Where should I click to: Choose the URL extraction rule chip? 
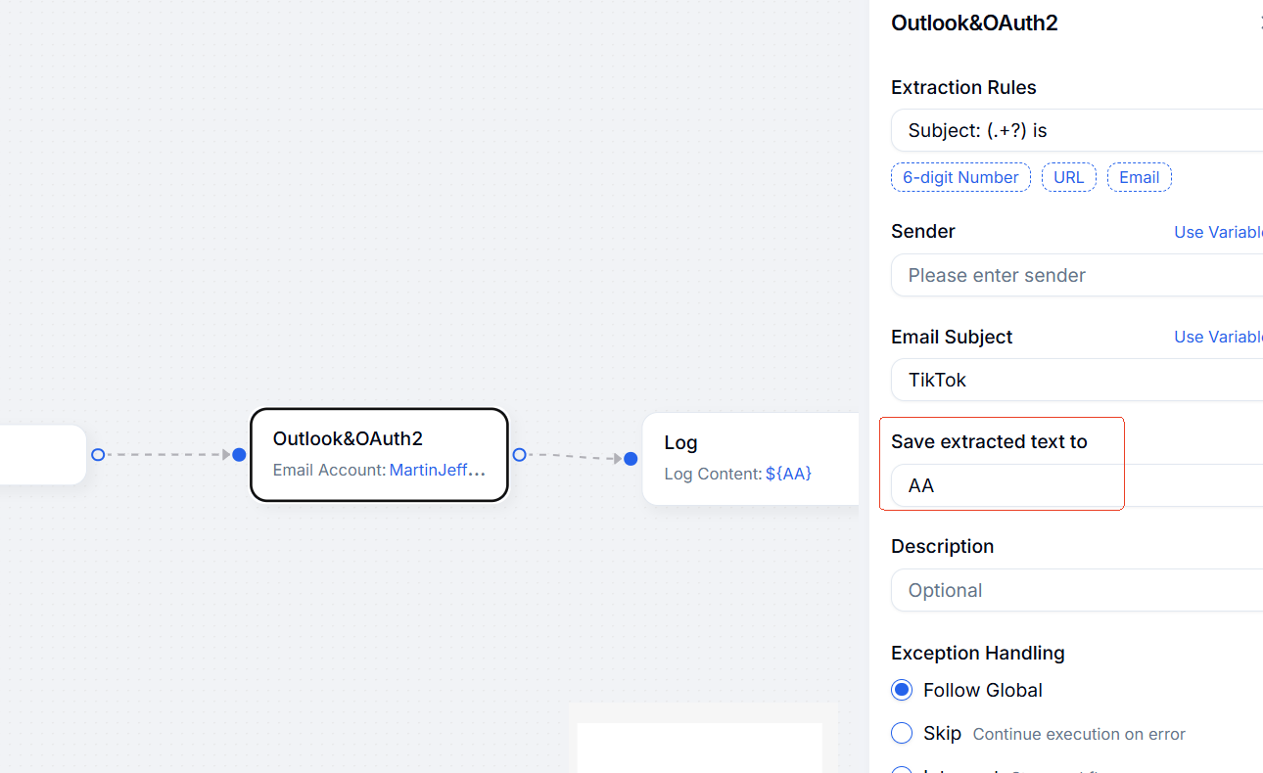pyautogui.click(x=1068, y=177)
